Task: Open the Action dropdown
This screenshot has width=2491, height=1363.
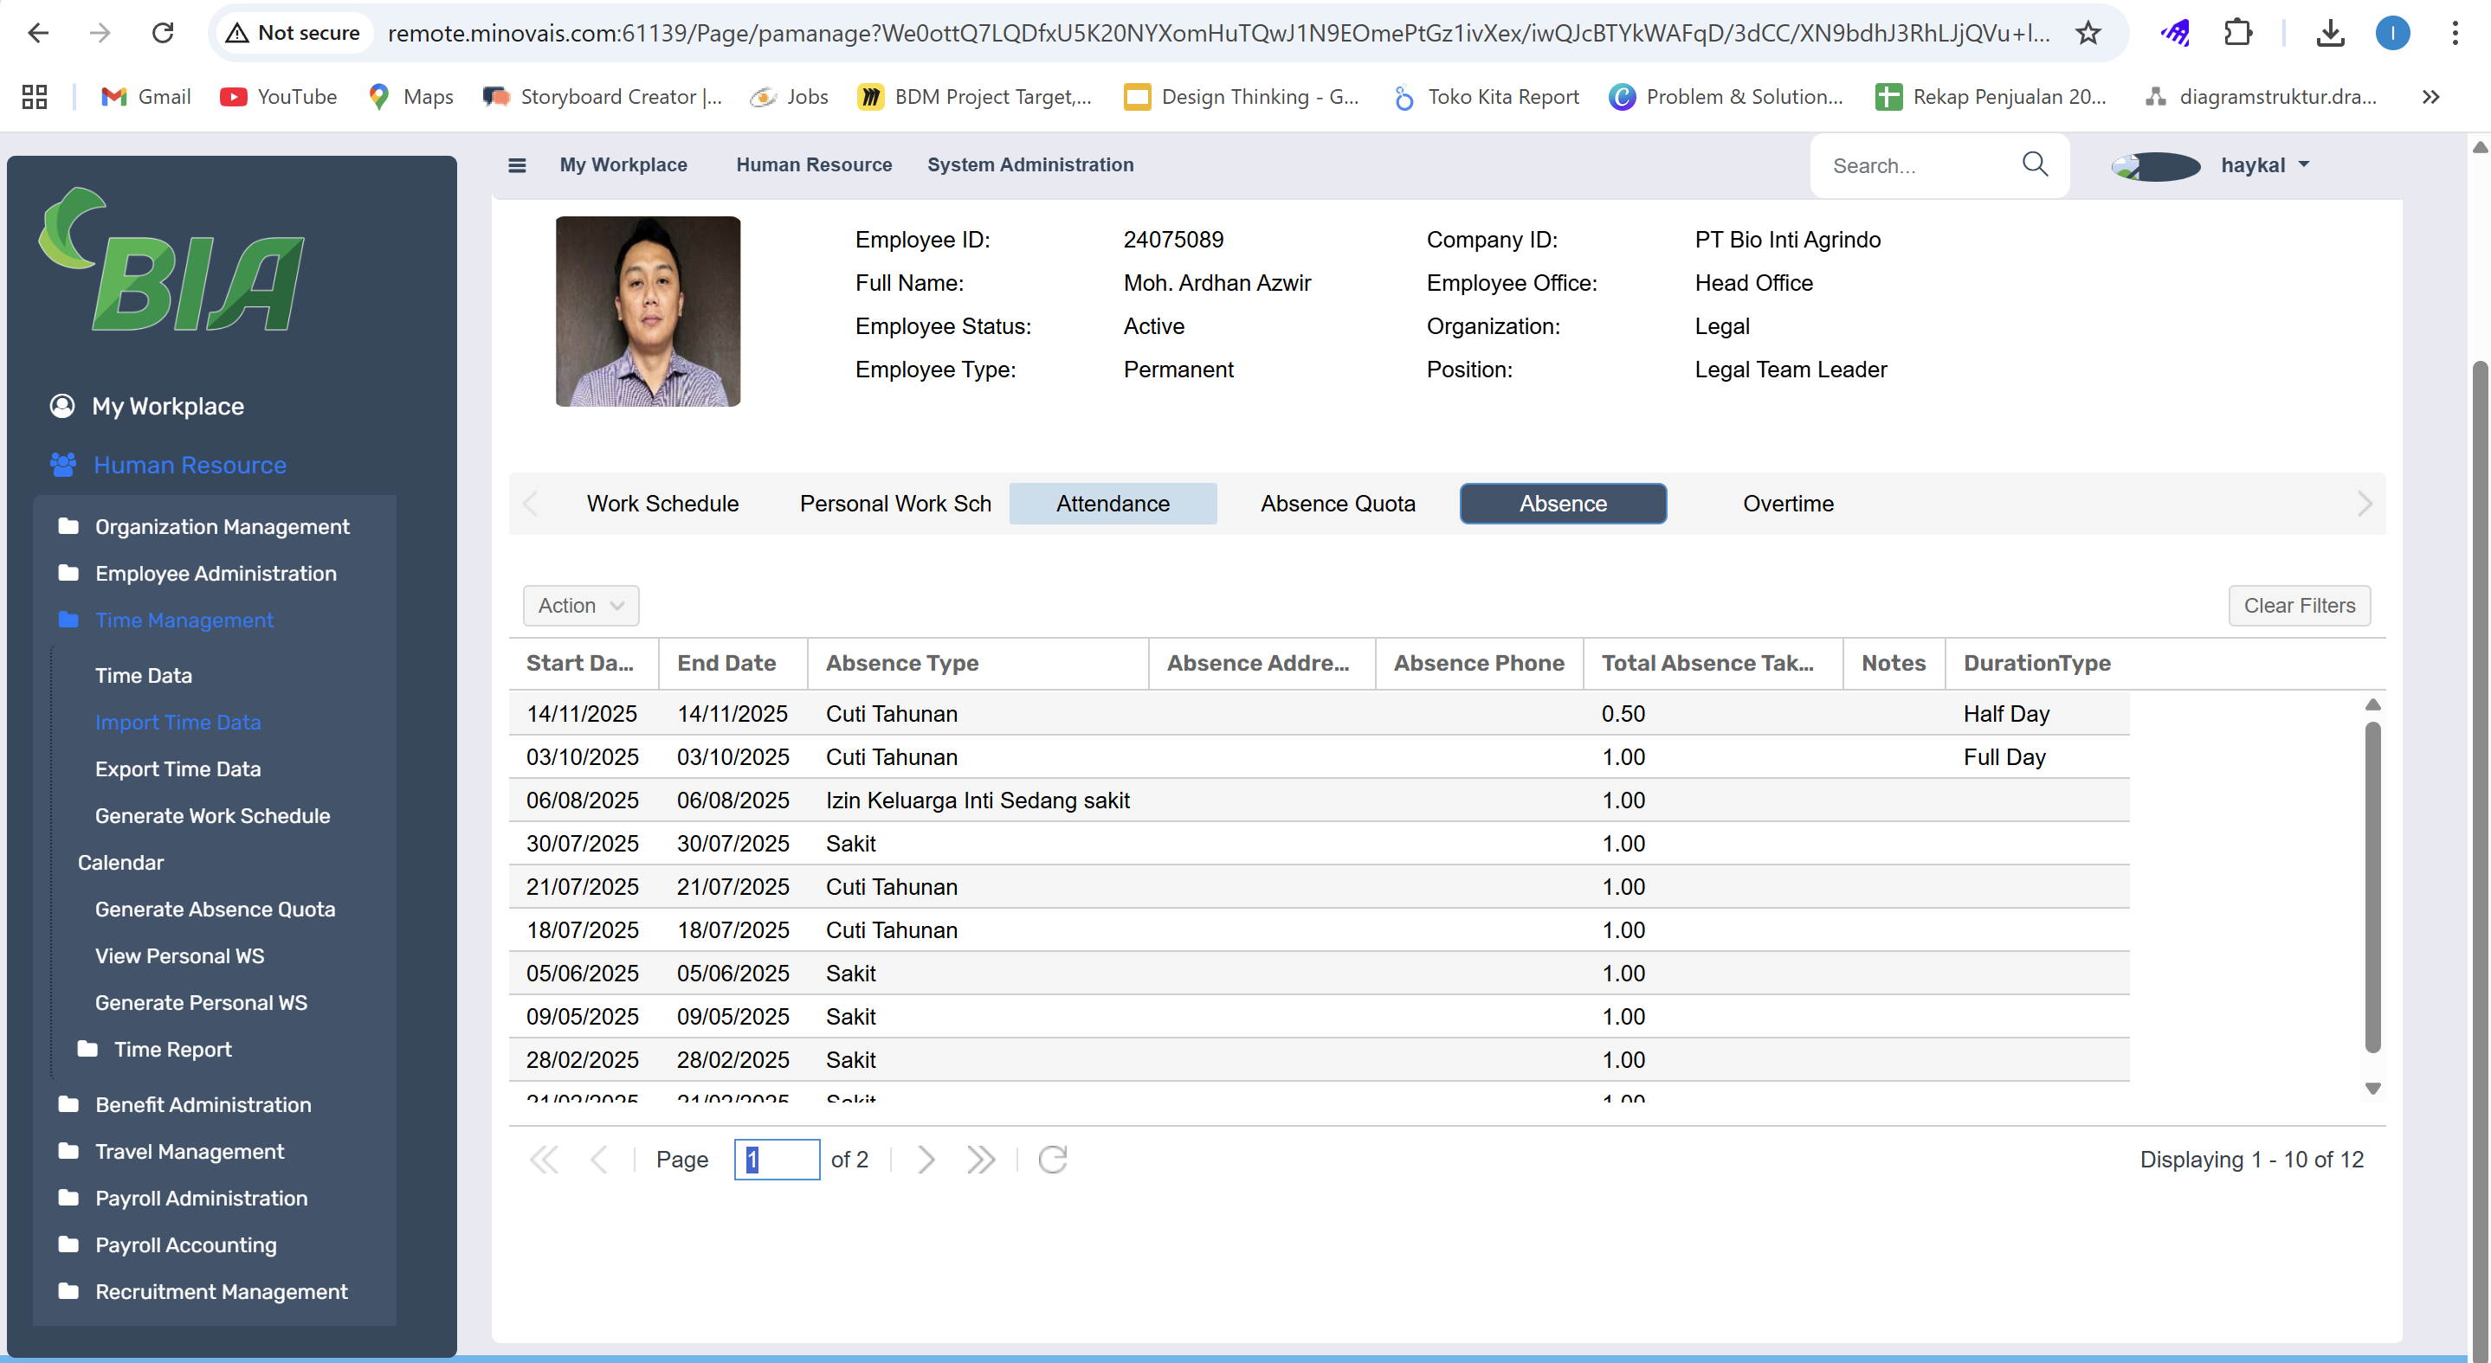Action: pos(580,605)
